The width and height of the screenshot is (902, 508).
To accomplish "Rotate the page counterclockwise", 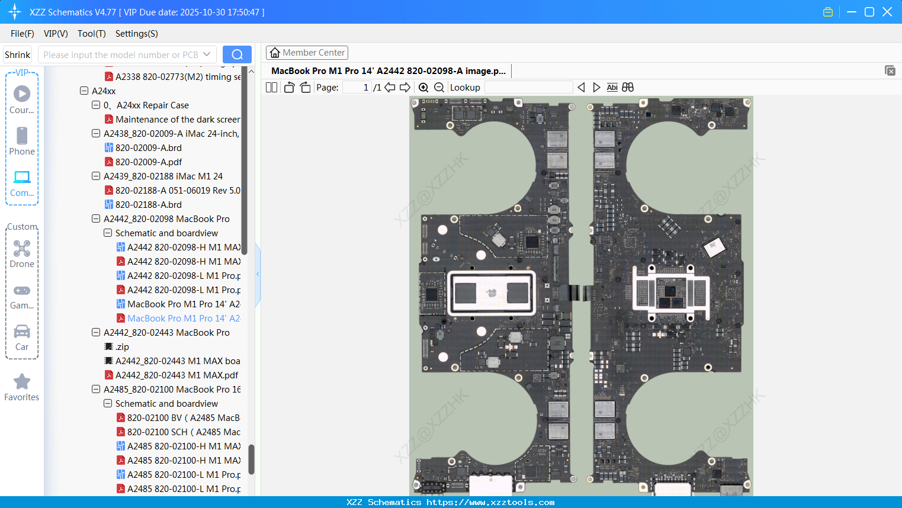I will click(x=289, y=88).
